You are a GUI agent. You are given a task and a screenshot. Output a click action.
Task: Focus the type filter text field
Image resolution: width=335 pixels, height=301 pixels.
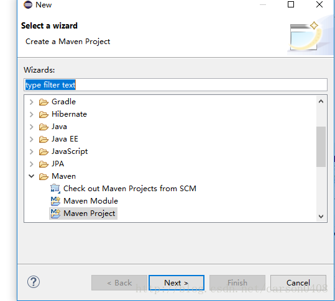tap(175, 84)
